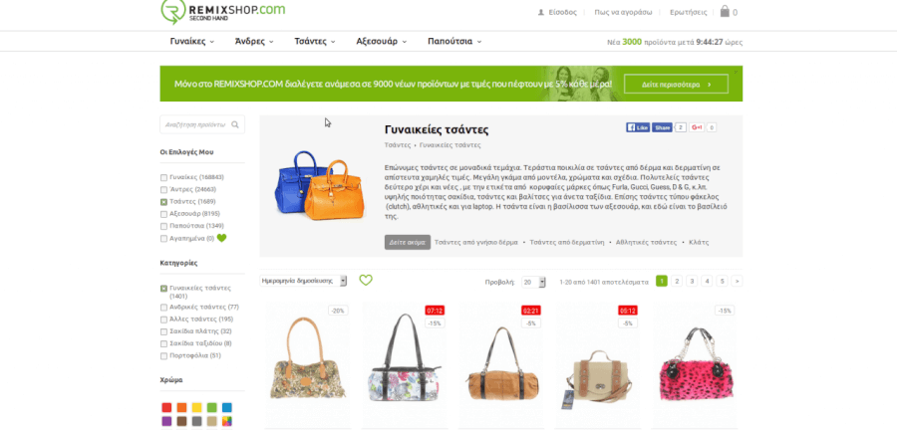The height and width of the screenshot is (430, 897).
Task: Open the Παπούτσια menu
Action: point(454,42)
